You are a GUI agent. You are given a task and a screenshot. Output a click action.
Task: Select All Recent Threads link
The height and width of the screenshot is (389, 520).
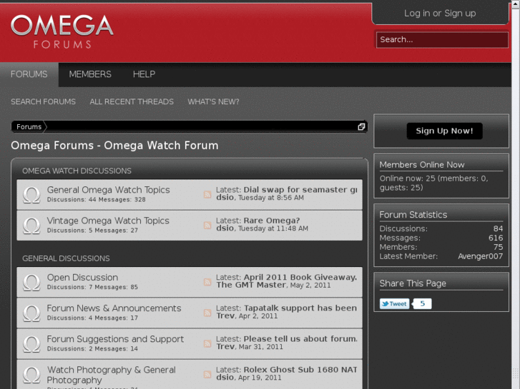click(x=132, y=101)
